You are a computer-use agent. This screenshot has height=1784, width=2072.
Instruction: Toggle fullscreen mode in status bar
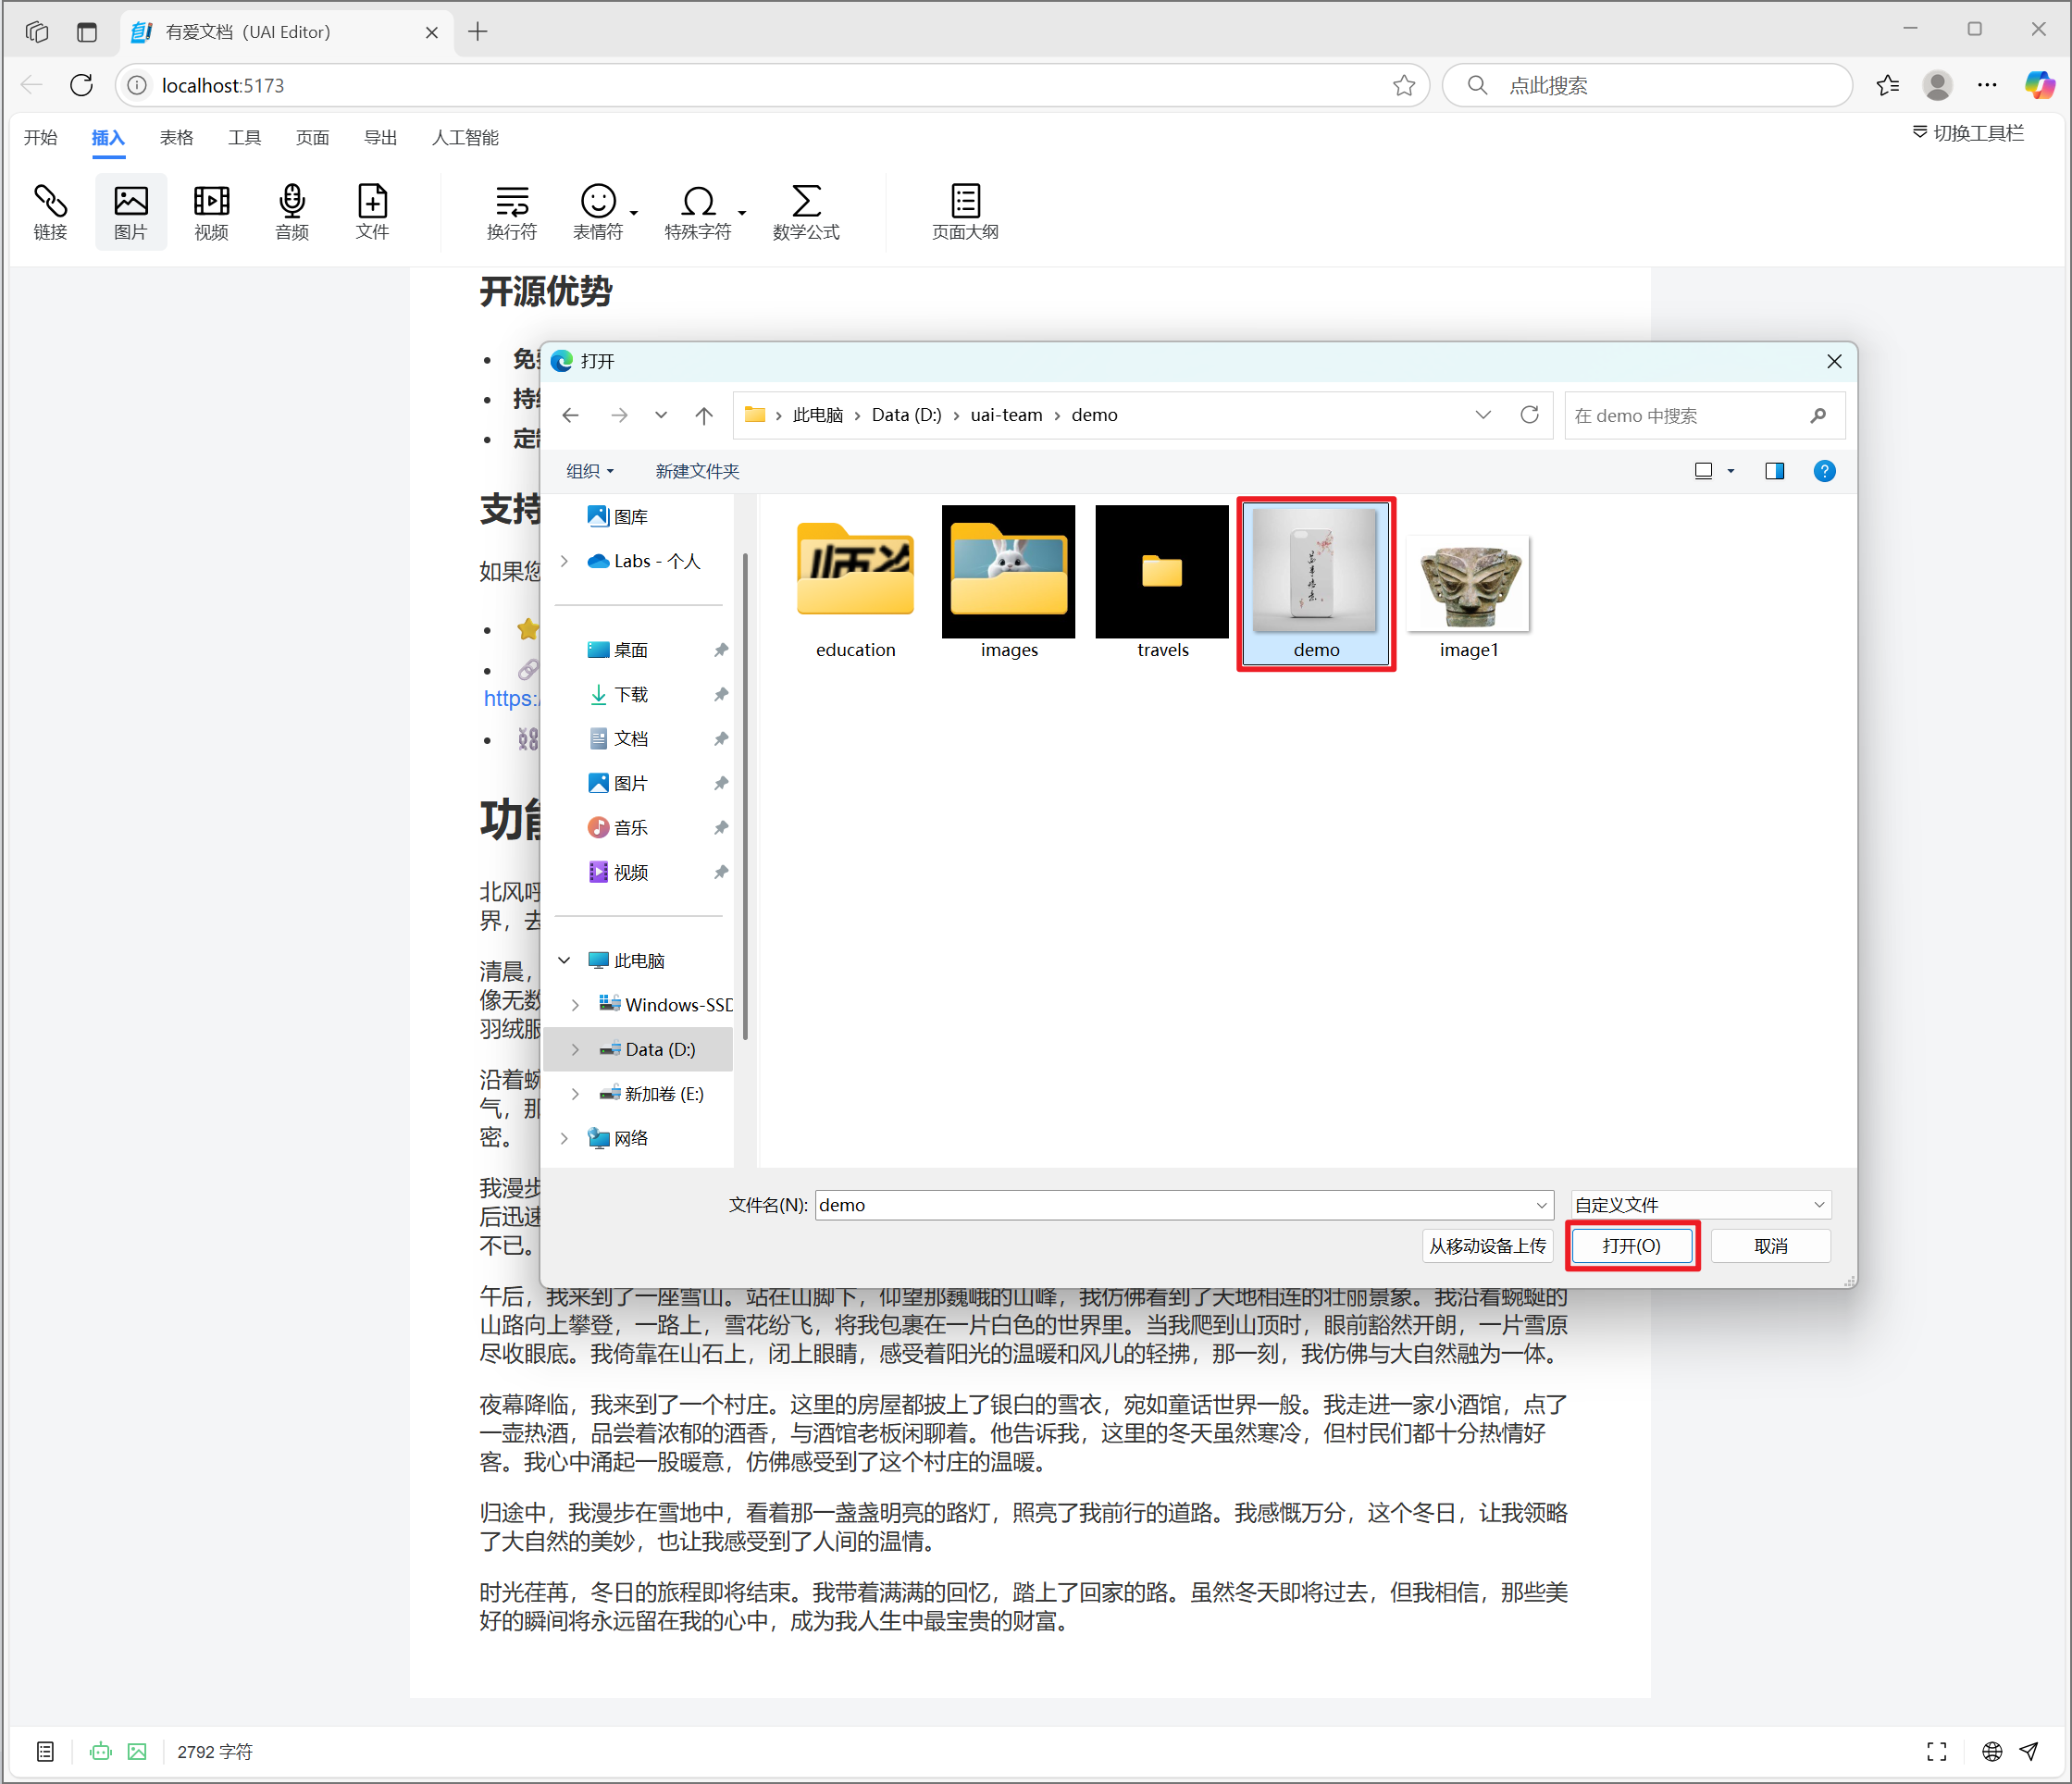tap(1937, 1751)
